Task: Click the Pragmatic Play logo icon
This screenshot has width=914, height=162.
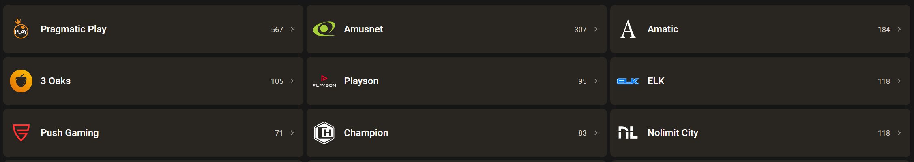Action: (x=21, y=29)
